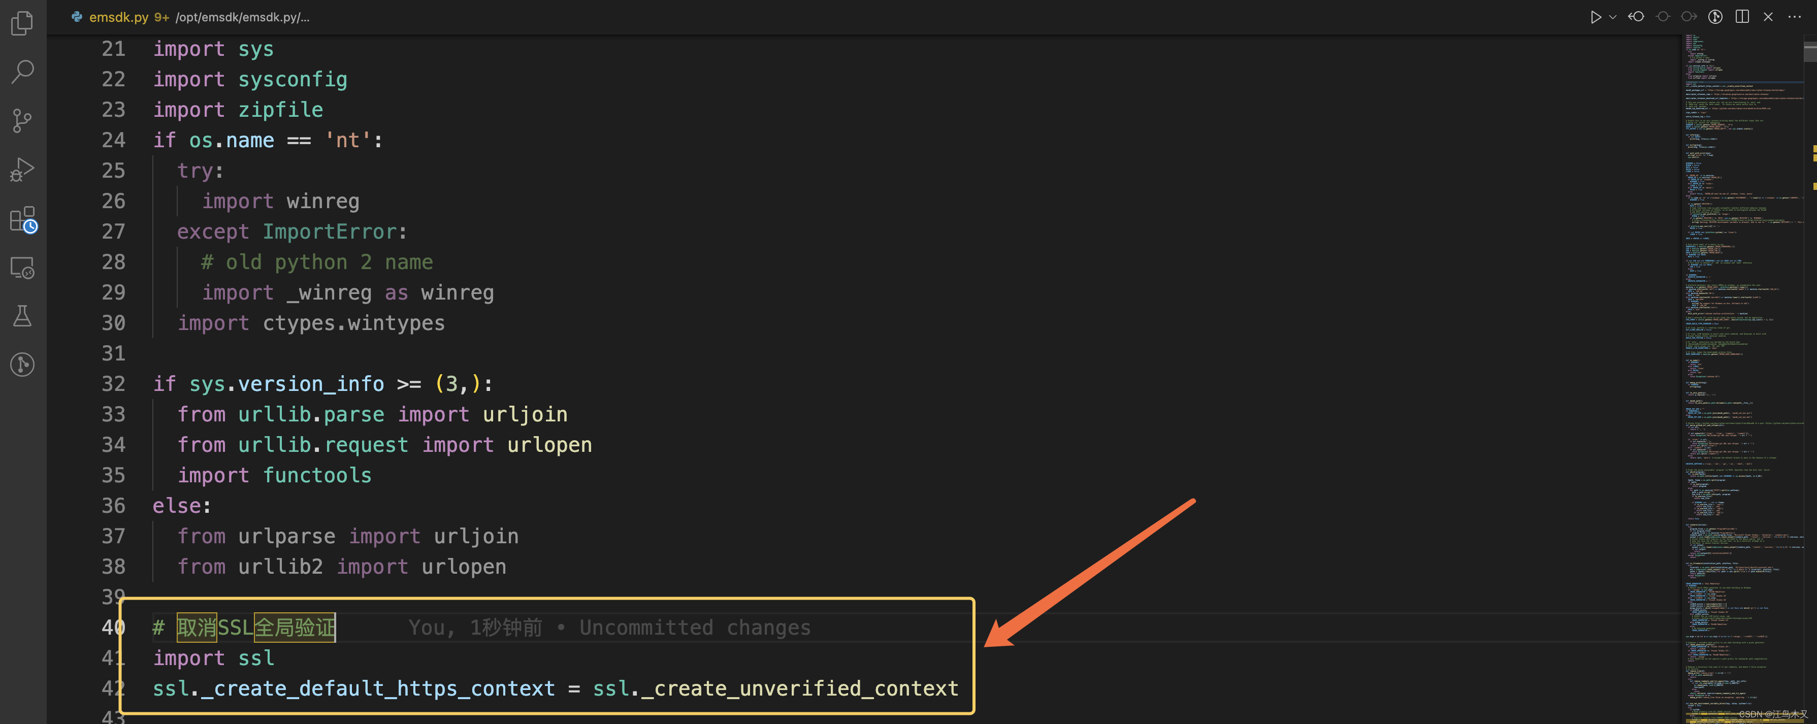Open the More Actions ellipsis menu
Image resolution: width=1817 pixels, height=724 pixels.
1795,17
